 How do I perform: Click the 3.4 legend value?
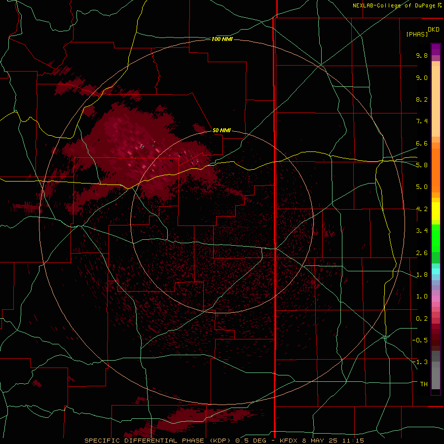point(422,231)
